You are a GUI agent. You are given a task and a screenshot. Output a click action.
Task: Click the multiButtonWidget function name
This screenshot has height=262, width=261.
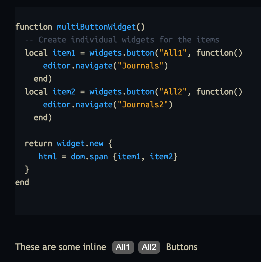[x=96, y=27]
